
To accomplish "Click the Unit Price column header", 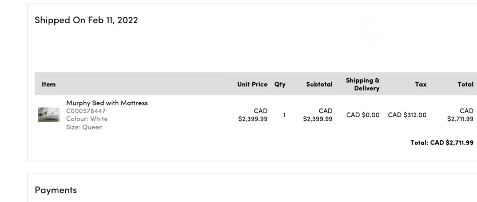I will coord(252,84).
